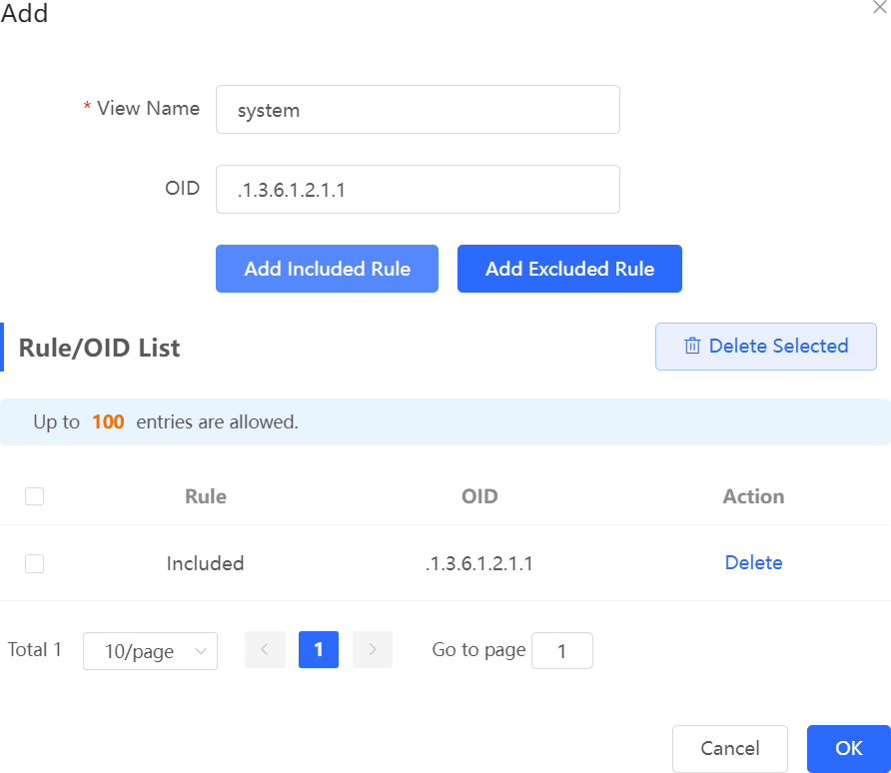The image size is (891, 773).
Task: Select the Included cell in the table row
Action: click(x=206, y=563)
